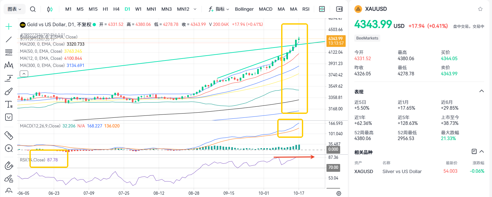Image resolution: width=492 pixels, height=197 pixels.
Task: Select the W1 timeframe
Action: pos(138,9)
